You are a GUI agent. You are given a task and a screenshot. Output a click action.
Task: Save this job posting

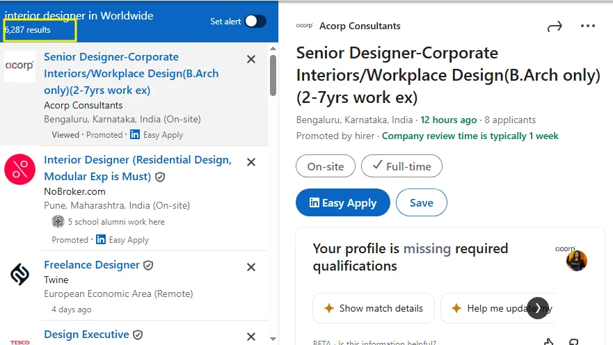point(421,202)
